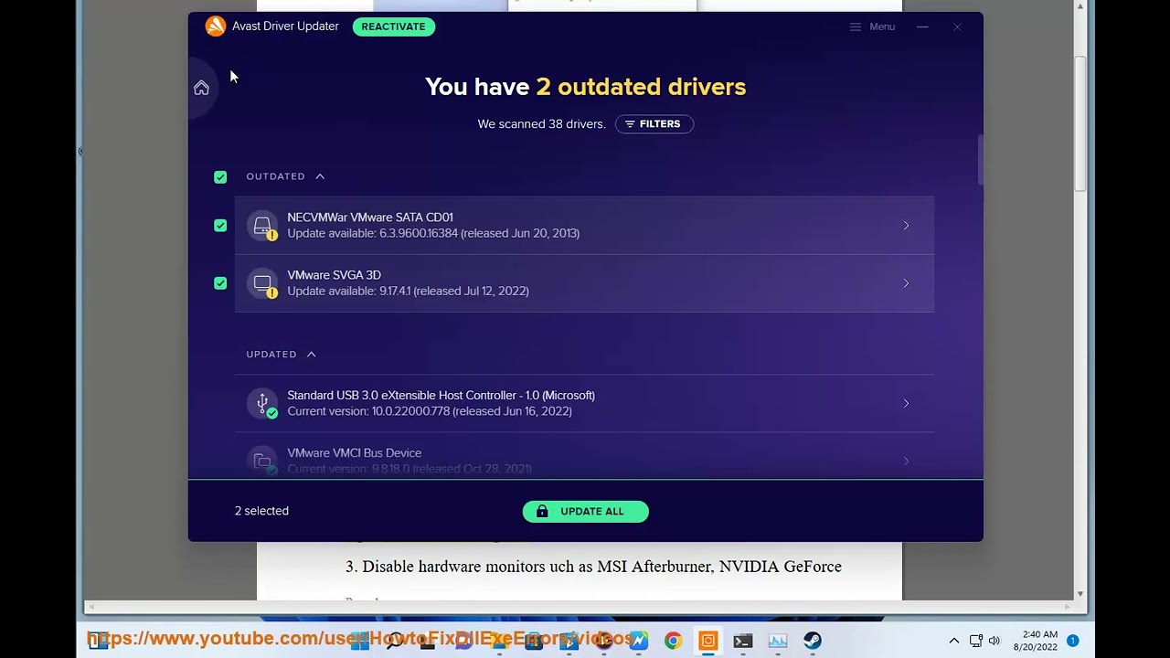Open Messenger from the taskbar
The width and height of the screenshot is (1170, 658).
tap(638, 641)
